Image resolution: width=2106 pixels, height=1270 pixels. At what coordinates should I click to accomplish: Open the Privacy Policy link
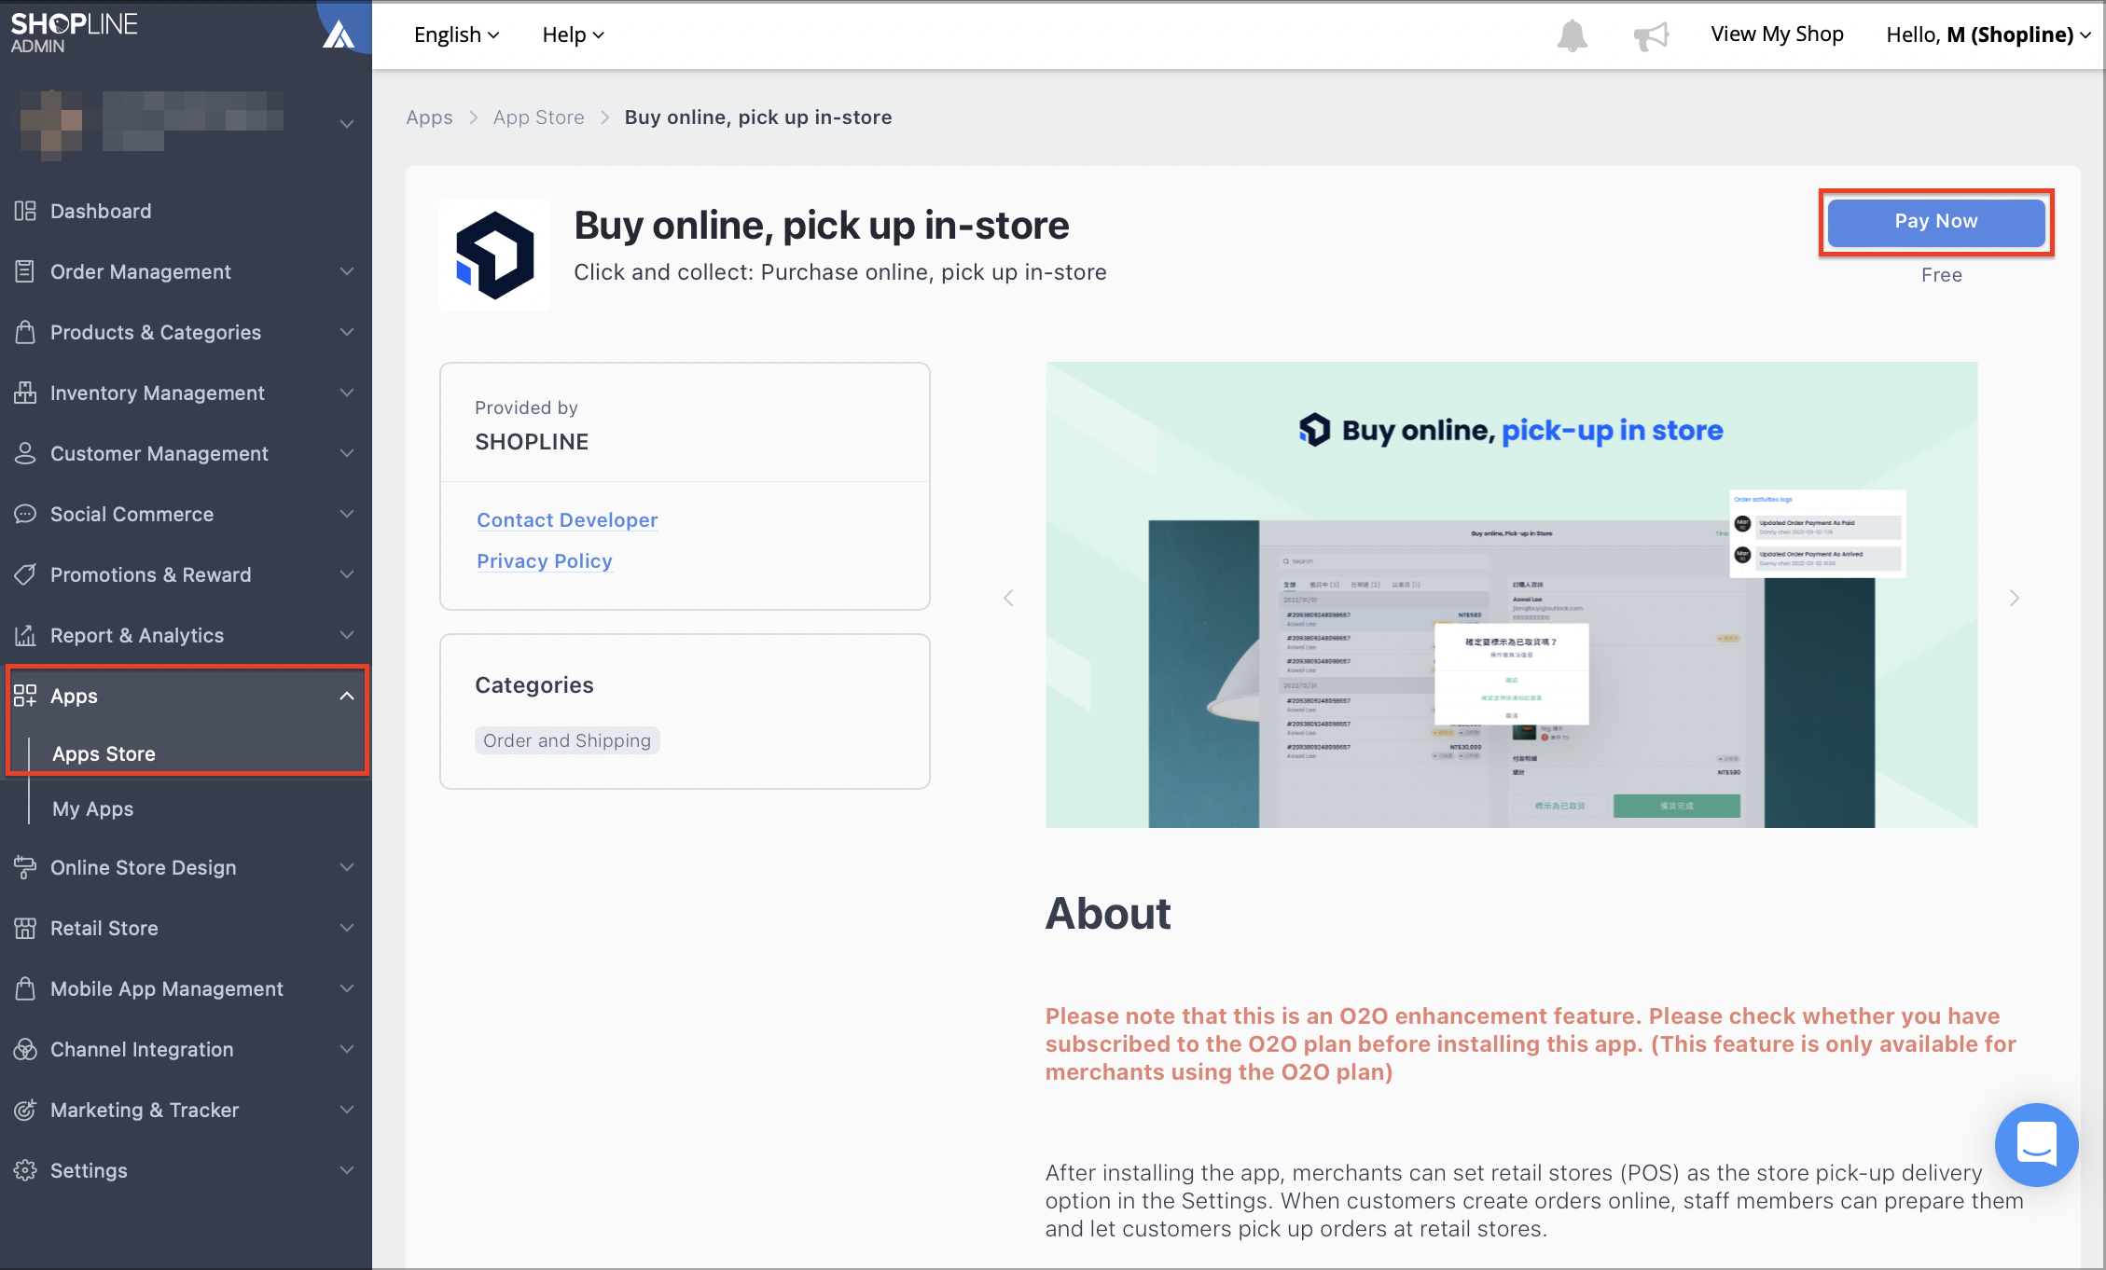pyautogui.click(x=545, y=561)
